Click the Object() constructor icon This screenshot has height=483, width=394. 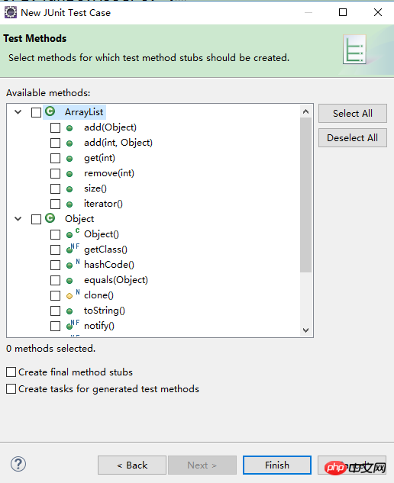click(73, 233)
